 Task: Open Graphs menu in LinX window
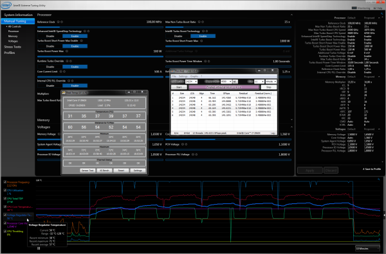click(194, 76)
